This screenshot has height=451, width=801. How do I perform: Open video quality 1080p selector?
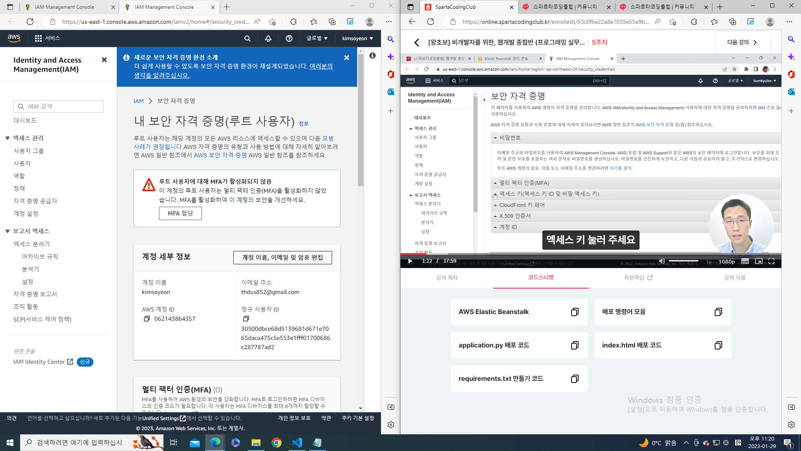point(727,261)
